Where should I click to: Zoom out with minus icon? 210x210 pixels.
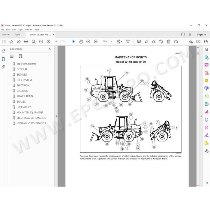click(x=88, y=41)
